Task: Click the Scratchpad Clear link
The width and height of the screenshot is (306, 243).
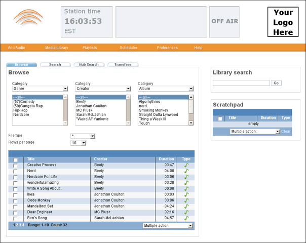Action: 286,132
